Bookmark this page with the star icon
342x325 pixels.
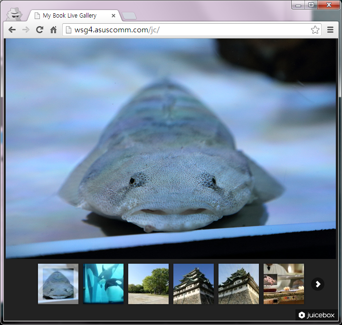click(315, 30)
